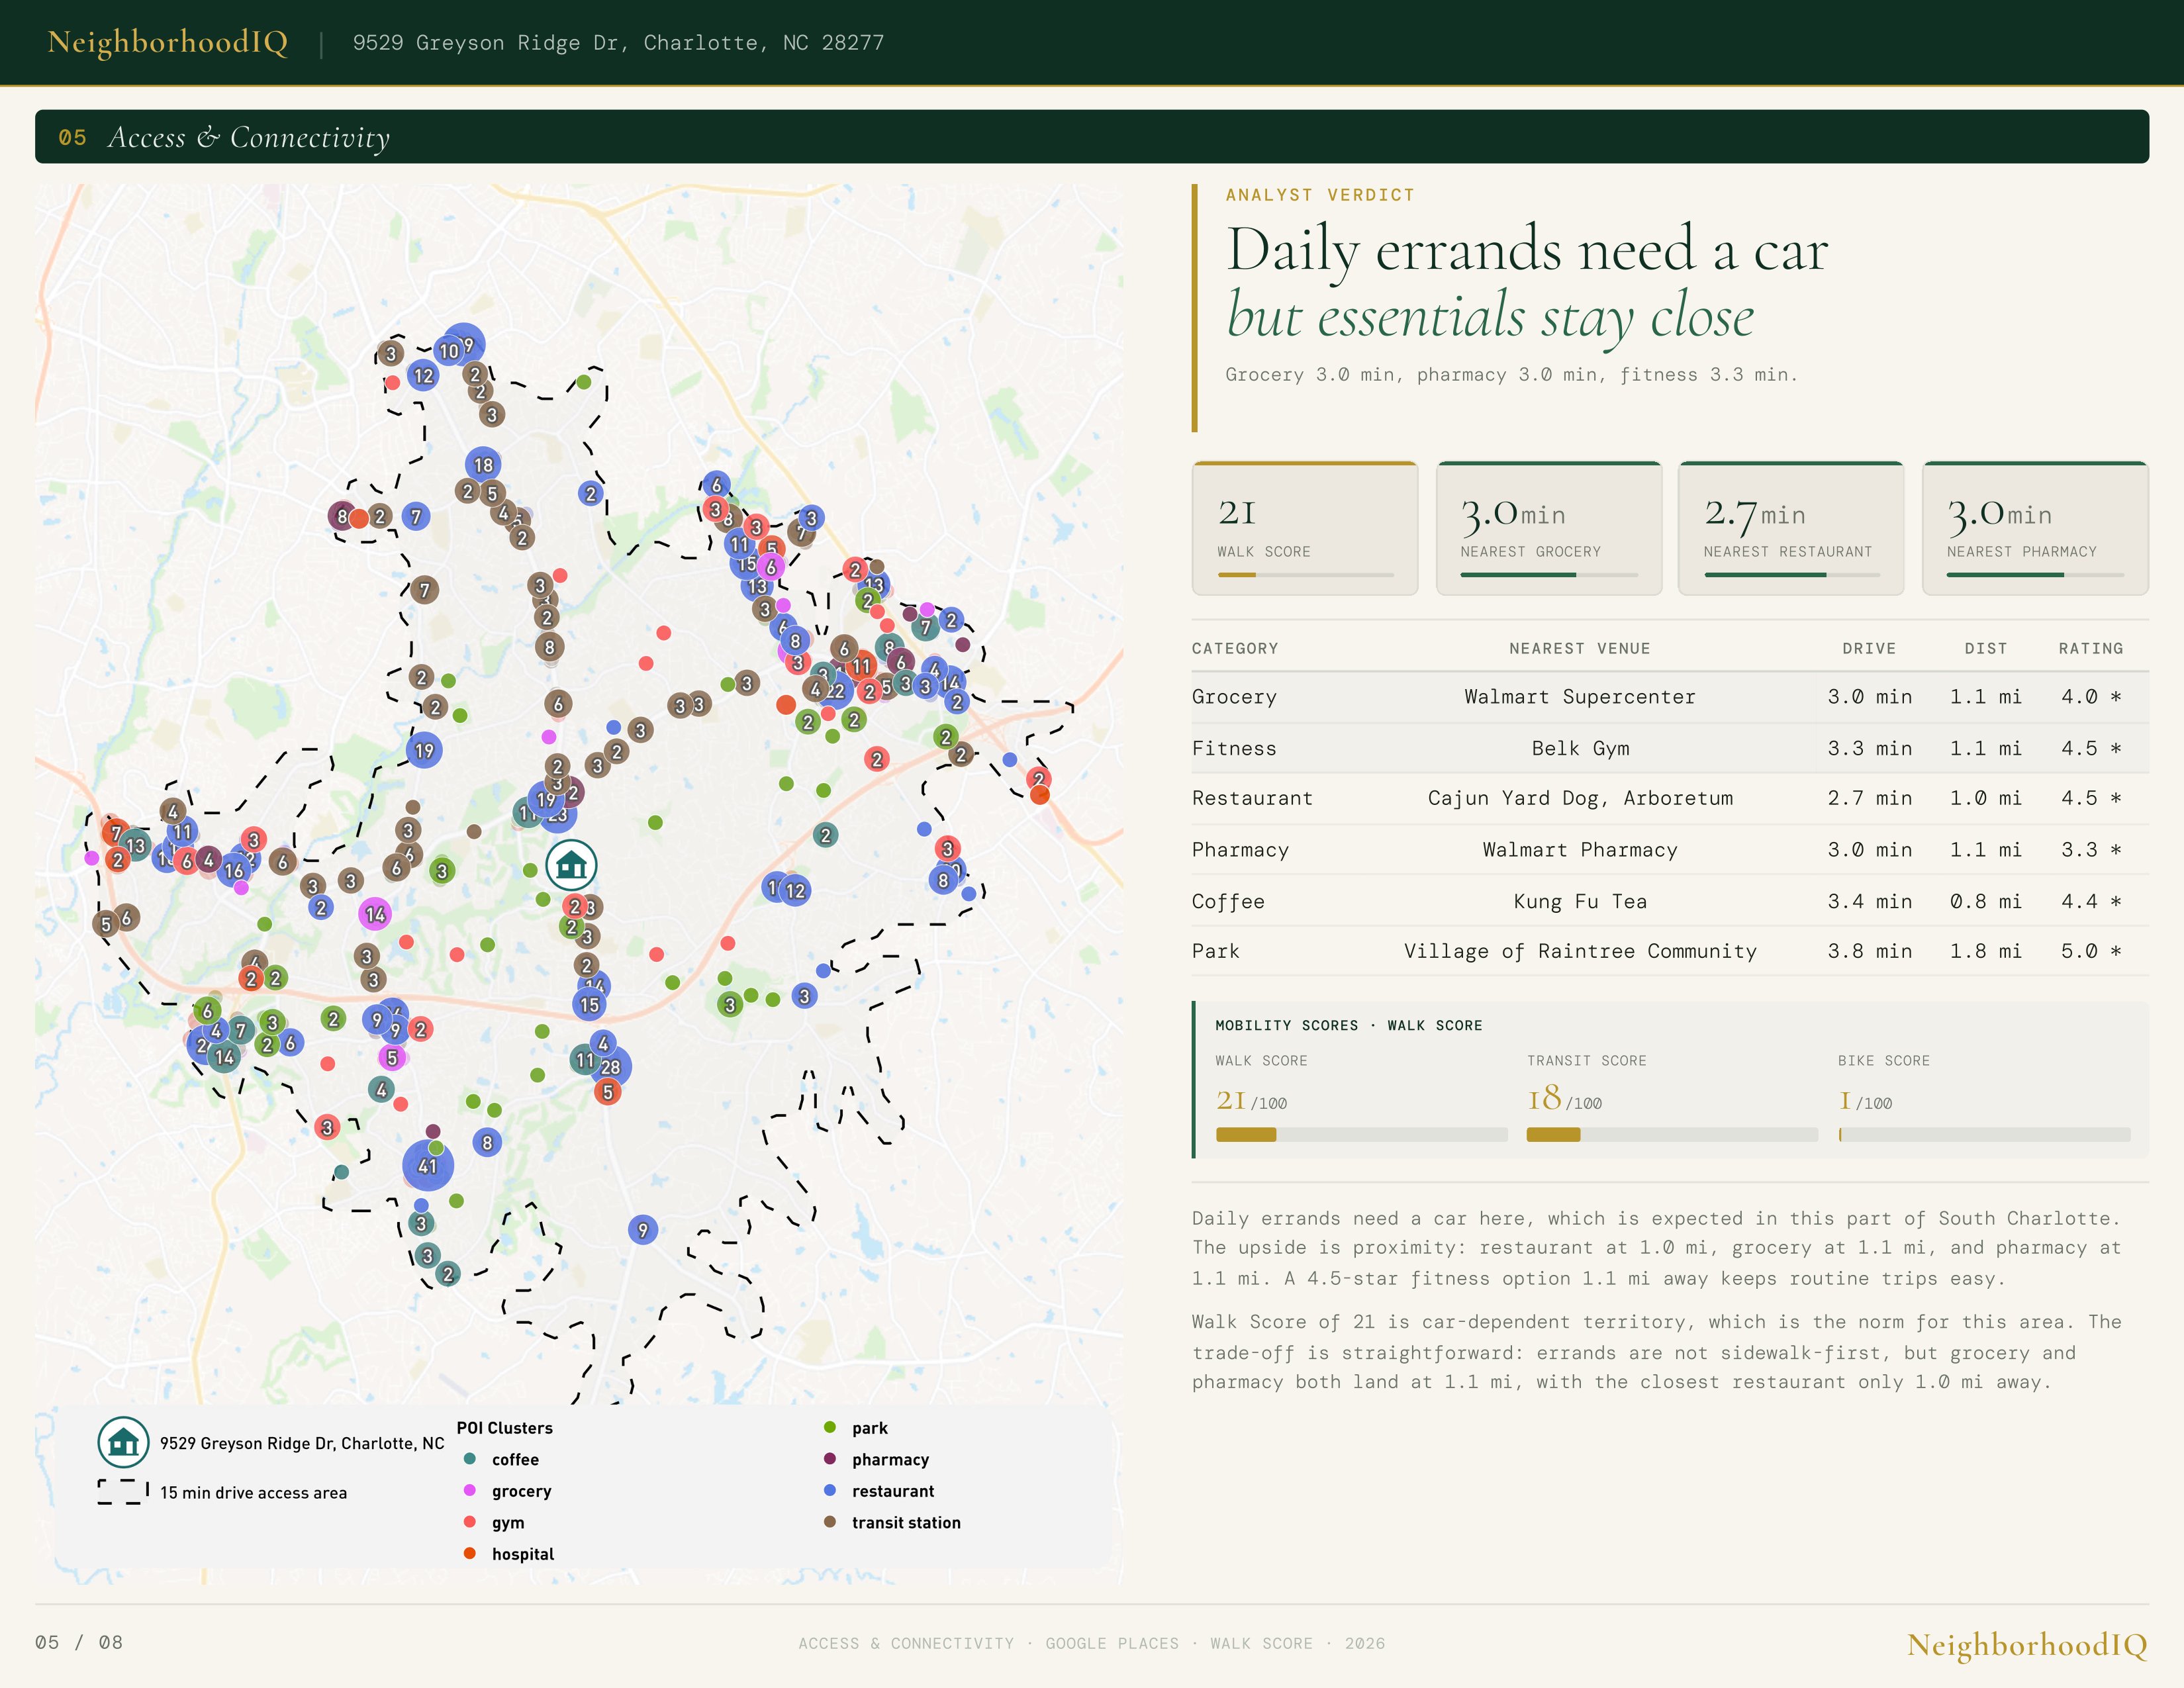
Task: Click the coffee cluster labeled 13 on west side
Action: (x=135, y=846)
